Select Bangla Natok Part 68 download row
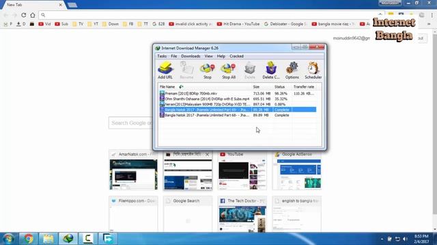Image resolution: width=437 pixels, height=245 pixels. 238,115
